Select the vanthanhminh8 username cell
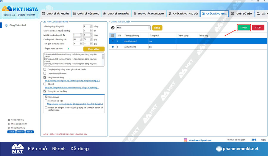The width and height of the screenshot is (268, 156). (135, 47)
